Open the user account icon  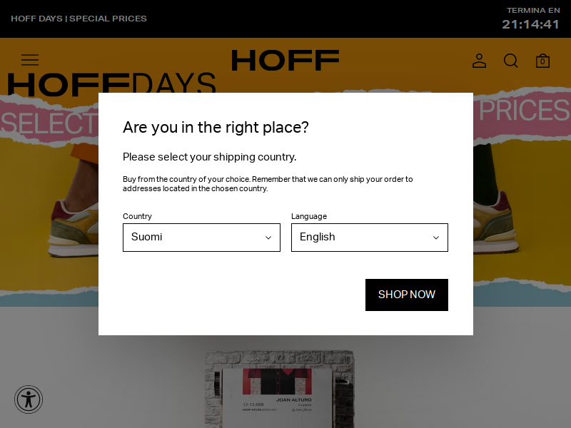point(479,61)
